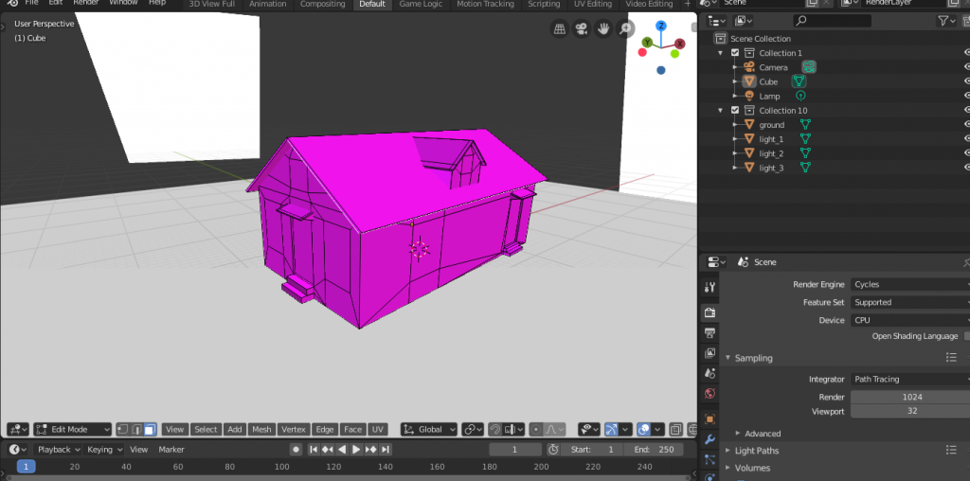
Task: Click the pan view hand icon
Action: pyautogui.click(x=603, y=29)
